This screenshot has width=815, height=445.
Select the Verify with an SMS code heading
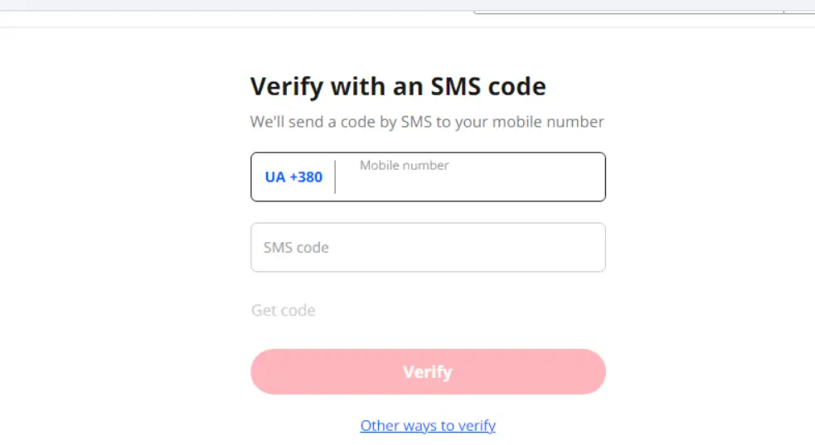tap(398, 86)
